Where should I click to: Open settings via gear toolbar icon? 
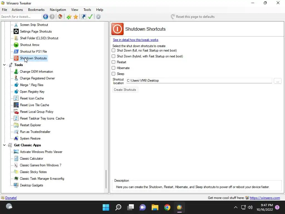tap(98, 17)
